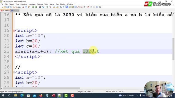Click the vertical scrollbar thumb in the editor
Screen dimensions: 175x98
tap(173, 49)
